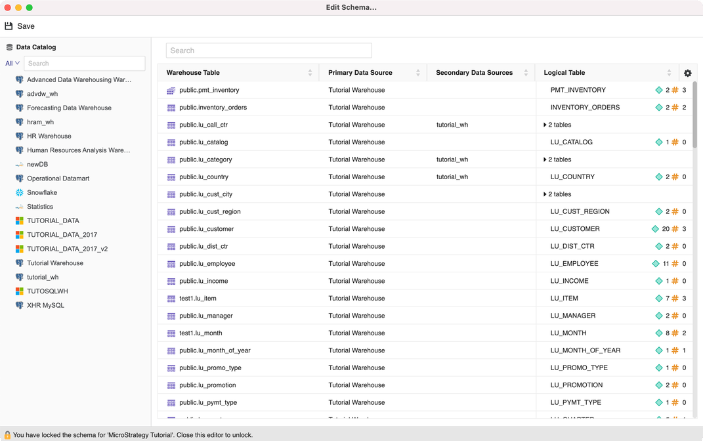Screen dimensions: 703x441
Task: Expand the 2 tables for lu_category
Action: [x=545, y=159]
